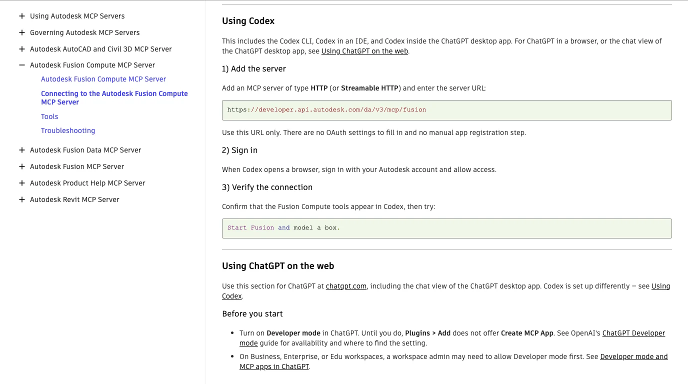Click the bold Using Codex section heading
Viewport: 688px width, 384px height.
click(x=248, y=21)
